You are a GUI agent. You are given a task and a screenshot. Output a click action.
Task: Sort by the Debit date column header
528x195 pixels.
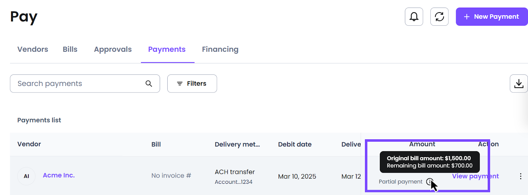pyautogui.click(x=295, y=144)
